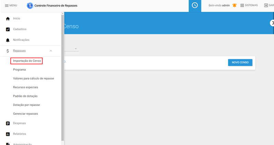Collapse the Repasses submenu chevron
This screenshot has height=145, width=274.
pos(51,51)
